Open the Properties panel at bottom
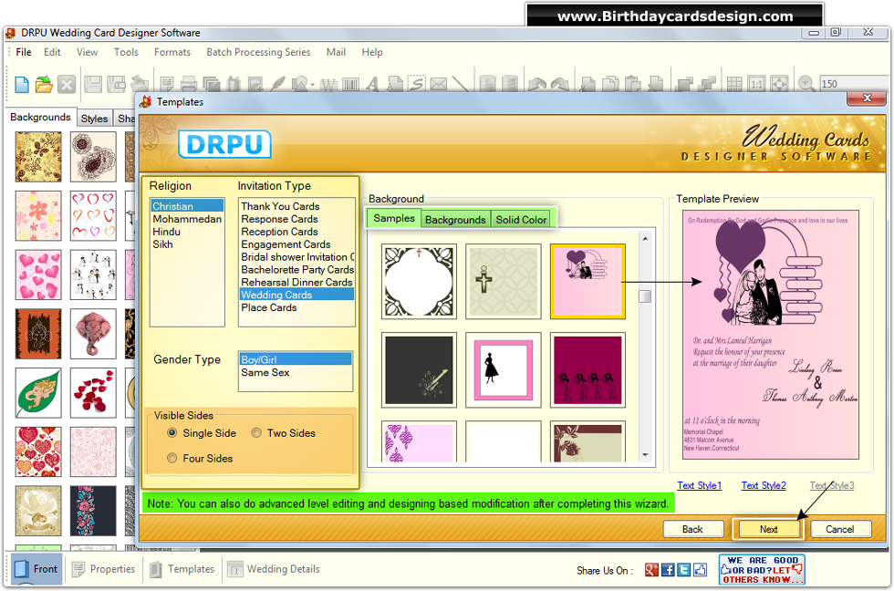 [104, 569]
